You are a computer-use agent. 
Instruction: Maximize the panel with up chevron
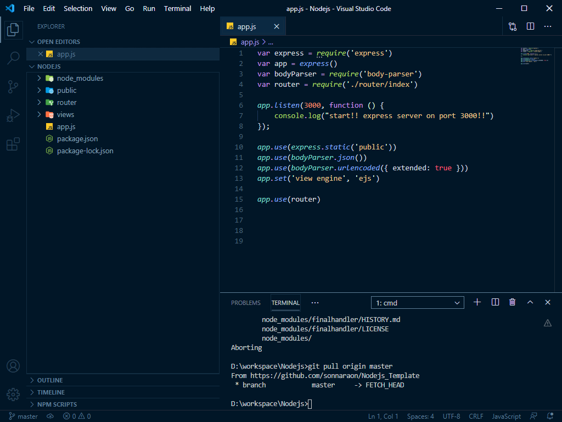click(x=530, y=303)
